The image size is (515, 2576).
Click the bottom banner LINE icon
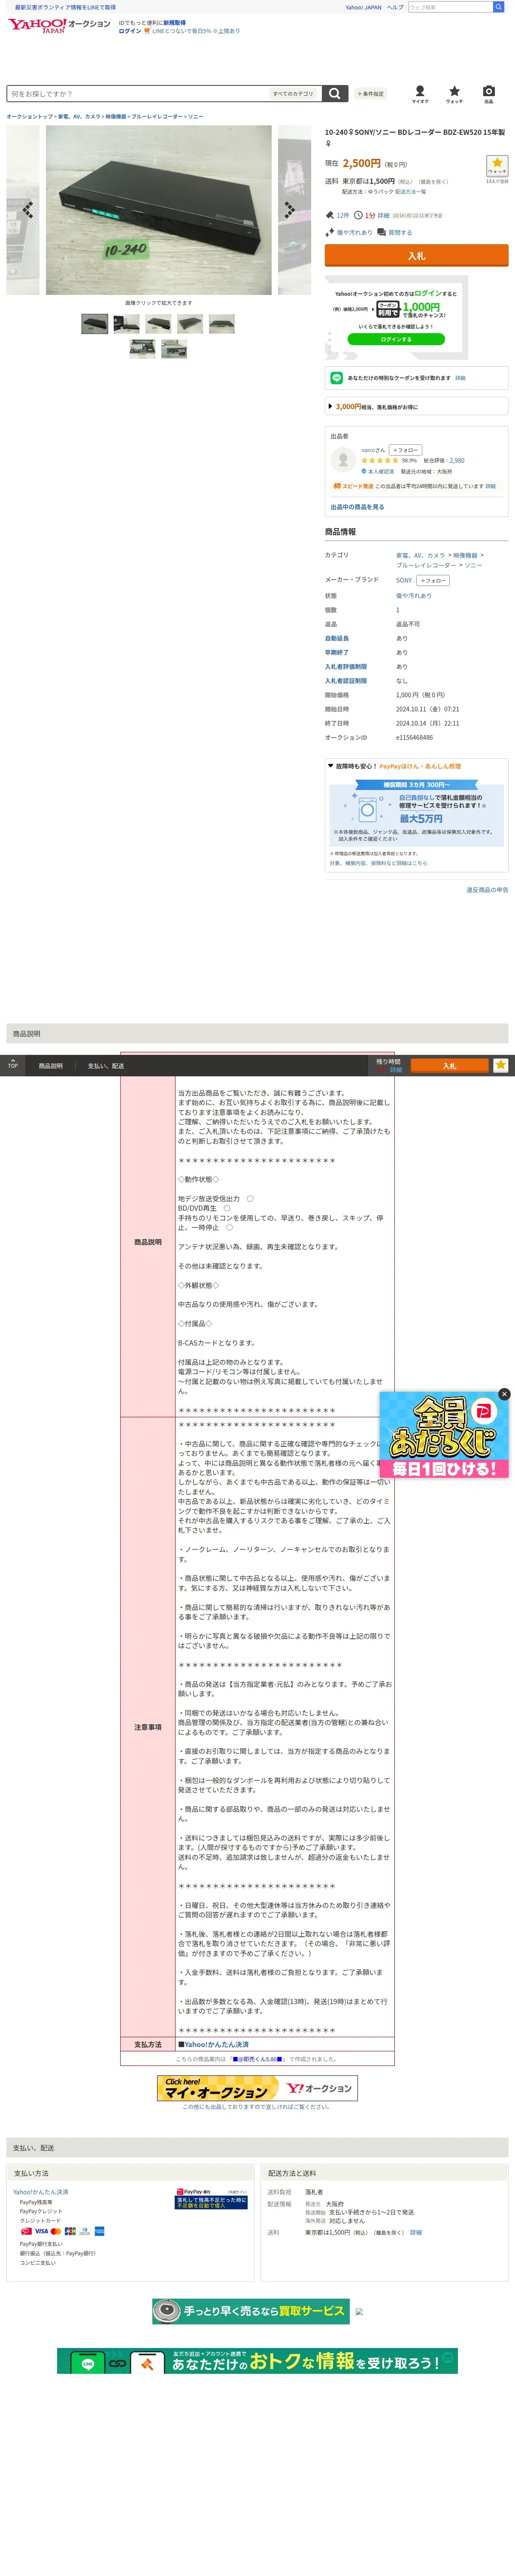(87, 2364)
